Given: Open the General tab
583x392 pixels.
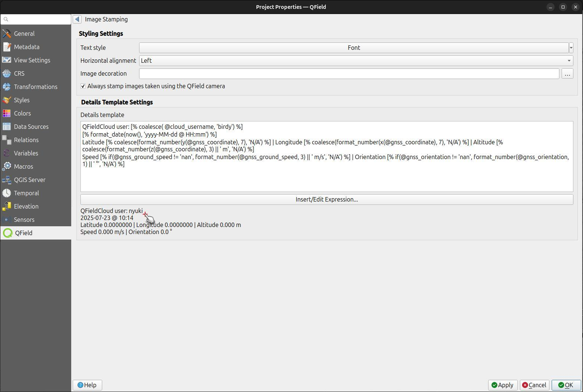Looking at the screenshot, I should point(36,34).
